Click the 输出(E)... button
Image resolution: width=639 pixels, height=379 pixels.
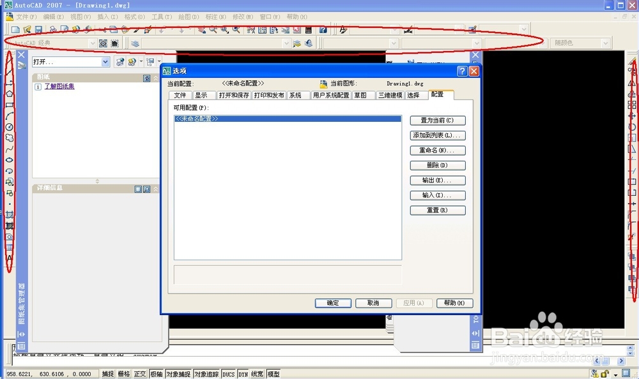pos(438,181)
